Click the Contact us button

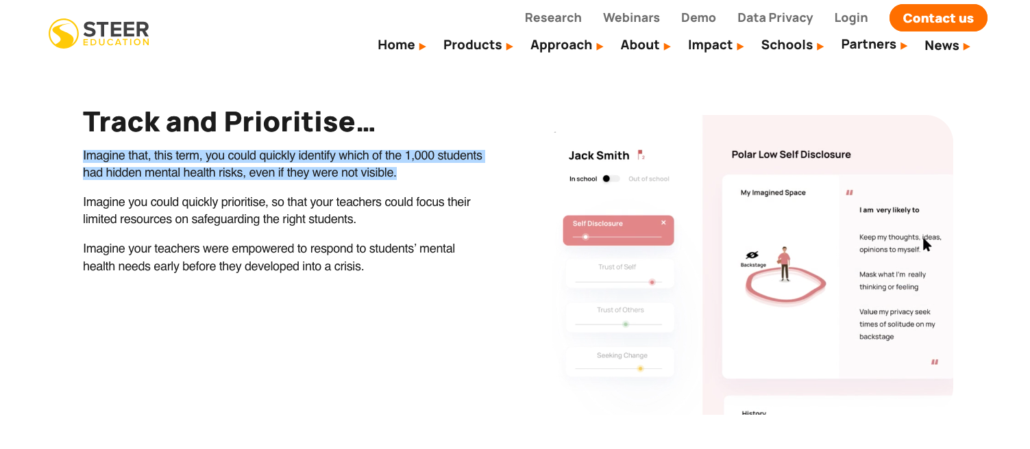point(937,18)
